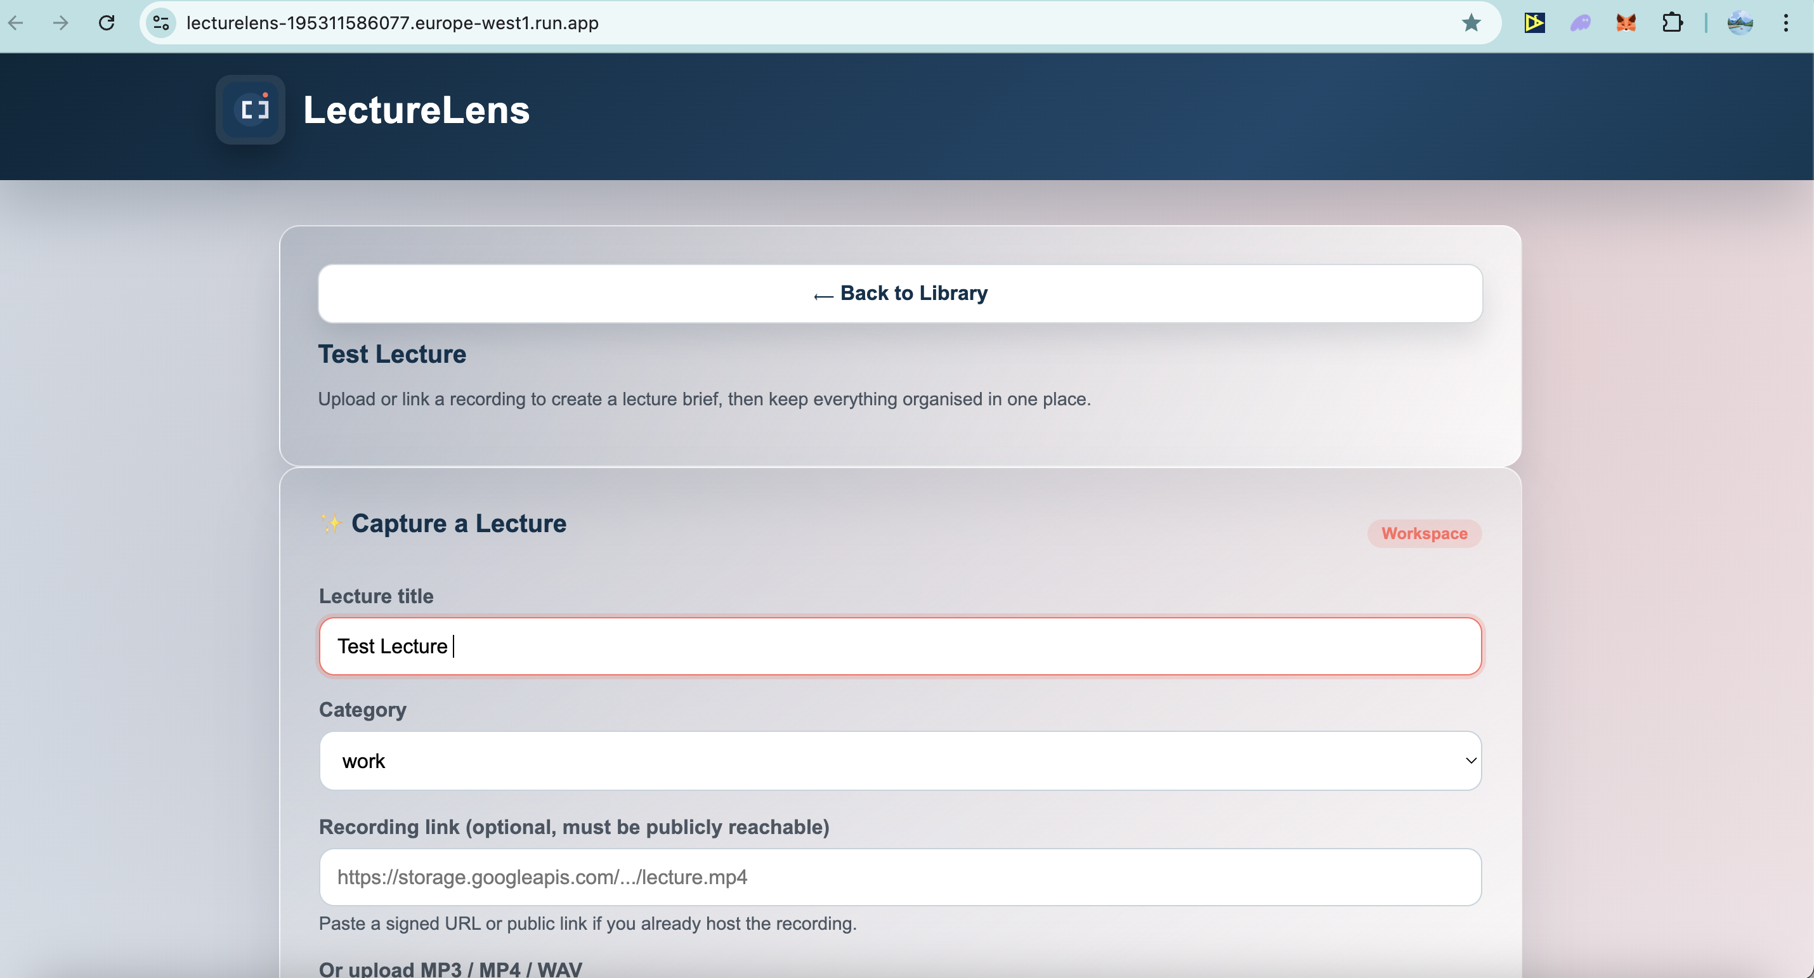Open site information icon in address bar
Image resolution: width=1814 pixels, height=978 pixels.
pyautogui.click(x=161, y=23)
